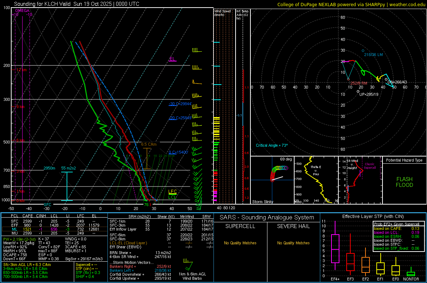Image resolution: width=427 pixels, height=283 pixels.
Task: Click the 'Sfc-3km AGL LR = 6.3 C/km' line
Action: (27, 265)
